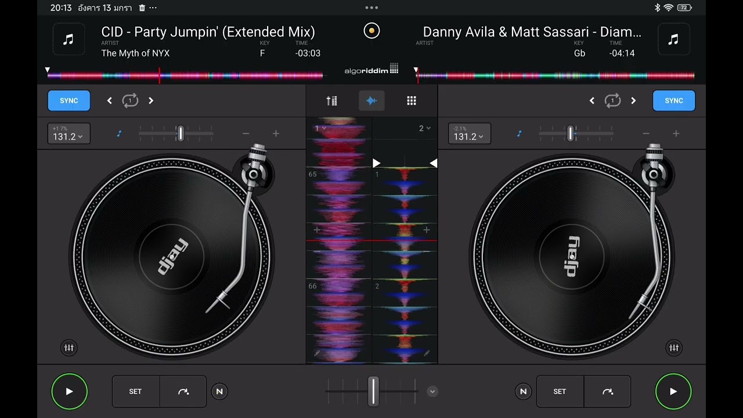Toggle Neural Mix N on right deck

[523, 391]
